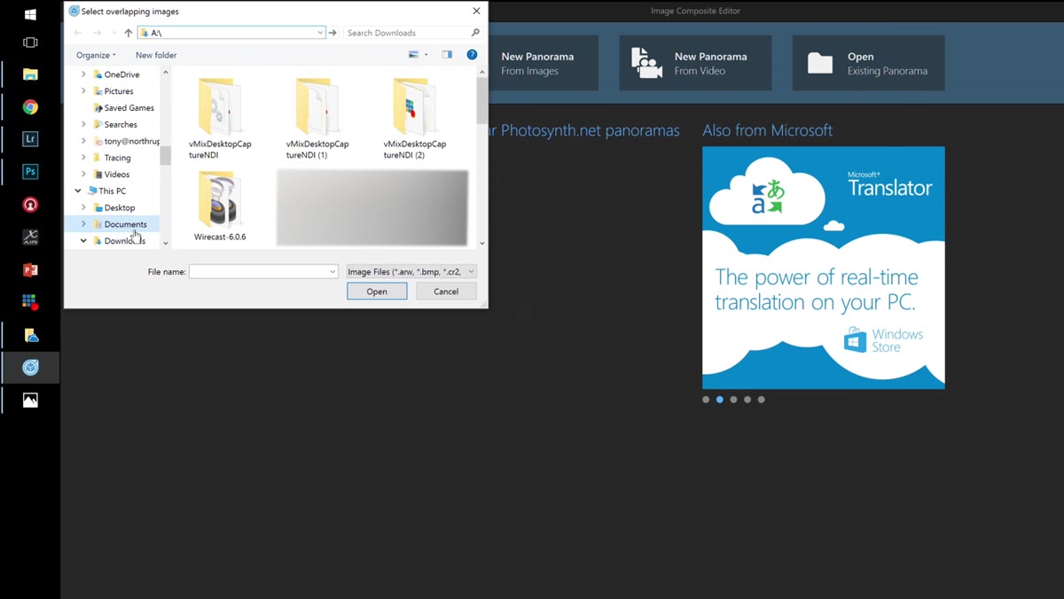Viewport: 1064px width, 599px height.
Task: Click the Windows Start button
Action: coord(30,14)
